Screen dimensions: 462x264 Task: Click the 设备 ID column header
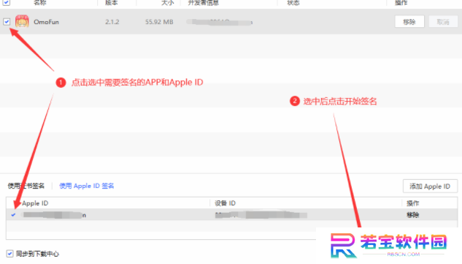225,203
